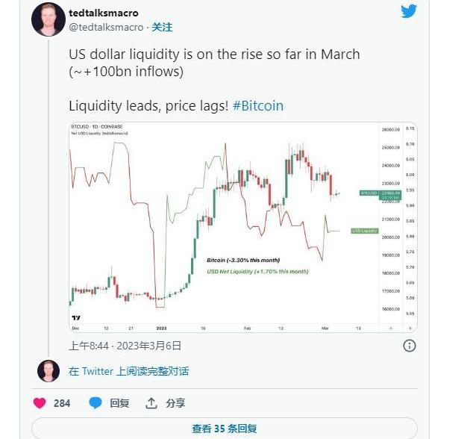Click small avatar beside conversation link
This screenshot has width=470, height=439.
pyautogui.click(x=49, y=371)
